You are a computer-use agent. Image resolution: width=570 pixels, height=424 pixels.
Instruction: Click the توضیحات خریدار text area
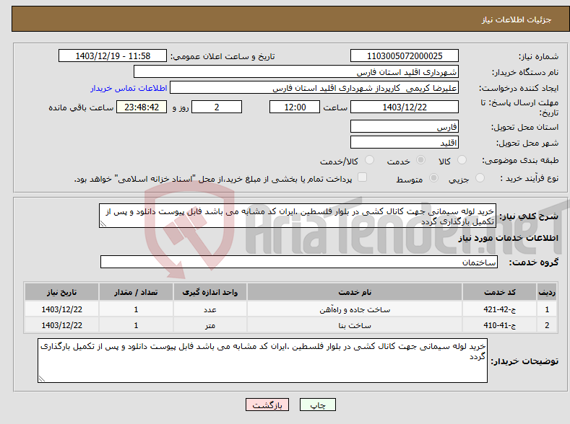262,361
